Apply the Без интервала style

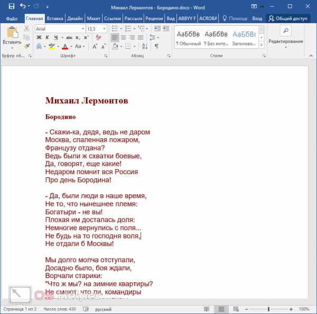point(216,37)
